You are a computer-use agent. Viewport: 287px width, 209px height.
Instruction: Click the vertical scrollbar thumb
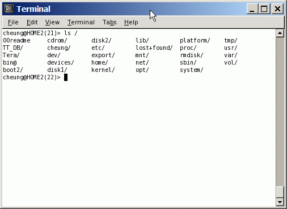click(x=280, y=192)
